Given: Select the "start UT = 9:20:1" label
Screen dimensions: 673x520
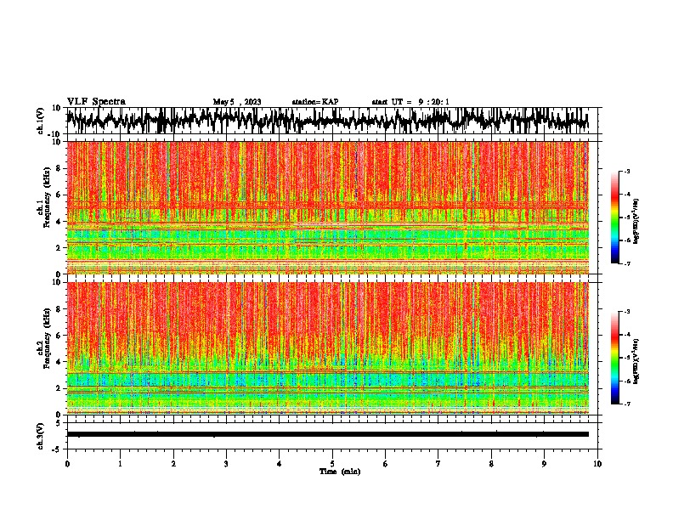Looking at the screenshot, I should pyautogui.click(x=410, y=102).
